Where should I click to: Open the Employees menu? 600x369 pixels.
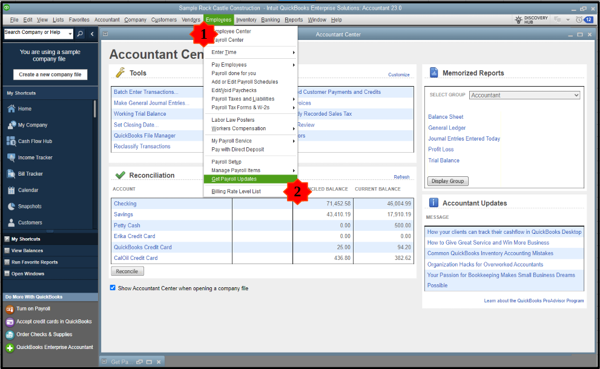click(219, 19)
